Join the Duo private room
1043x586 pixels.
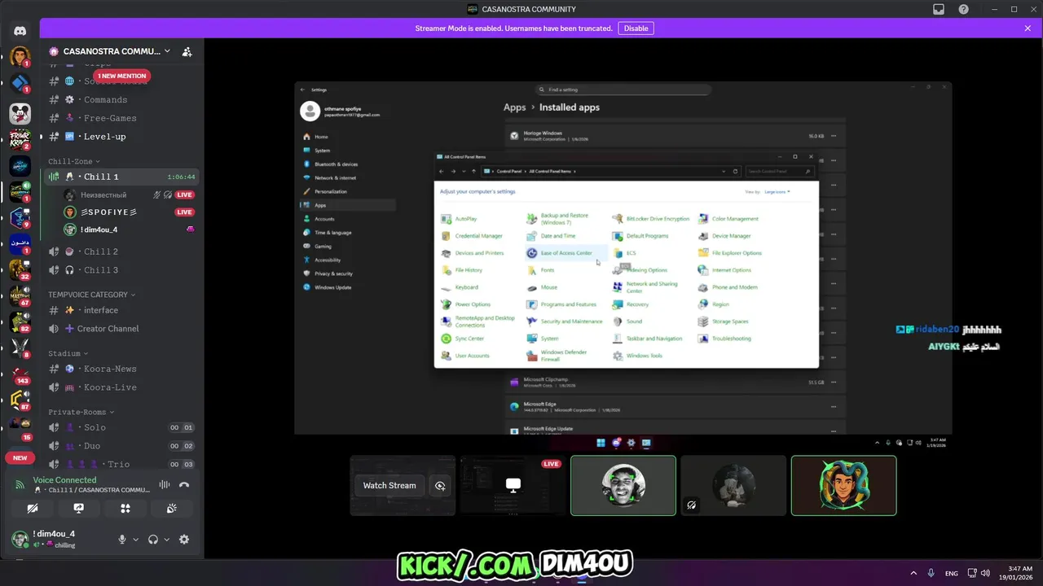pyautogui.click(x=120, y=446)
